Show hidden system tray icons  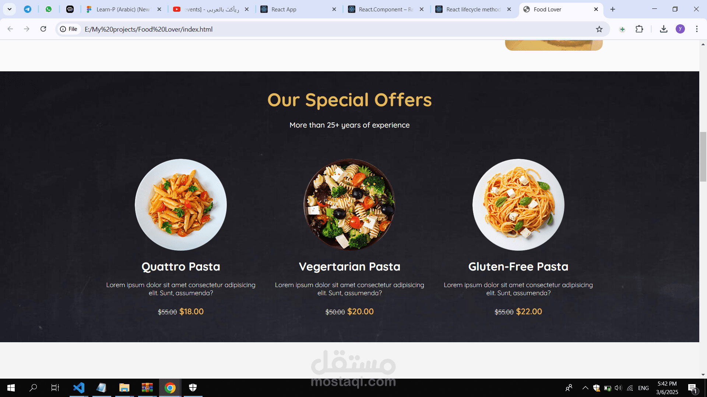coord(585,388)
